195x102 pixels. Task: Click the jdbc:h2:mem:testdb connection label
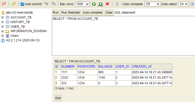click(x=19, y=13)
